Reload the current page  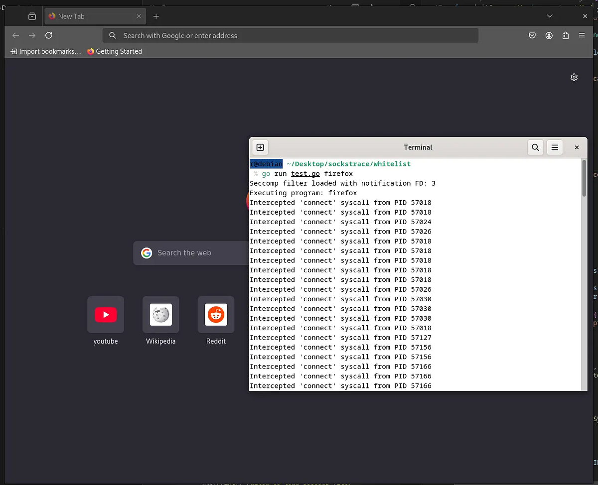[48, 35]
